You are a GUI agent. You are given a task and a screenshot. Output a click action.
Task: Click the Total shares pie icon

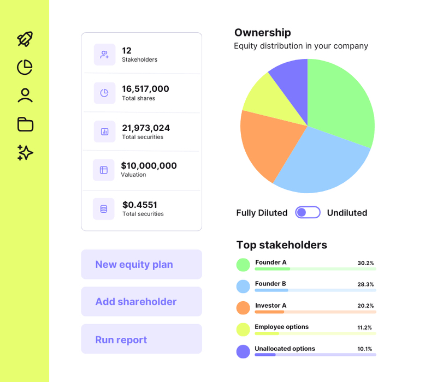[104, 93]
